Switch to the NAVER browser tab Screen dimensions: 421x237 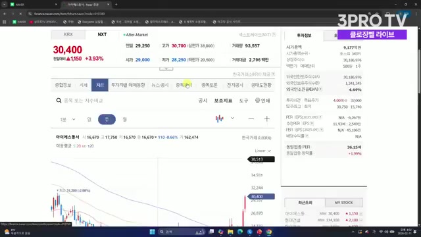point(34,5)
